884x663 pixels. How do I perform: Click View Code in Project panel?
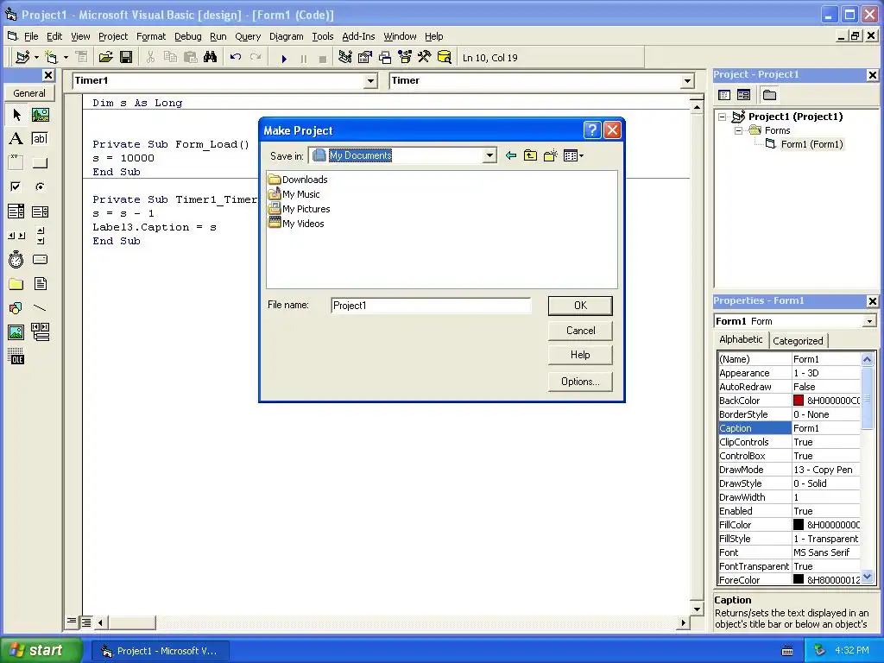click(x=724, y=95)
